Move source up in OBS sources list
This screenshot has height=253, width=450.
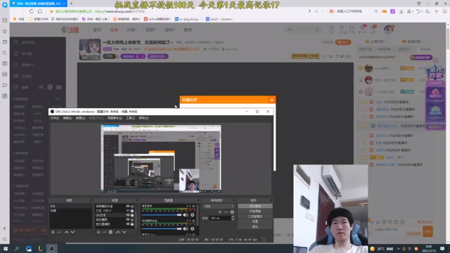point(118,232)
